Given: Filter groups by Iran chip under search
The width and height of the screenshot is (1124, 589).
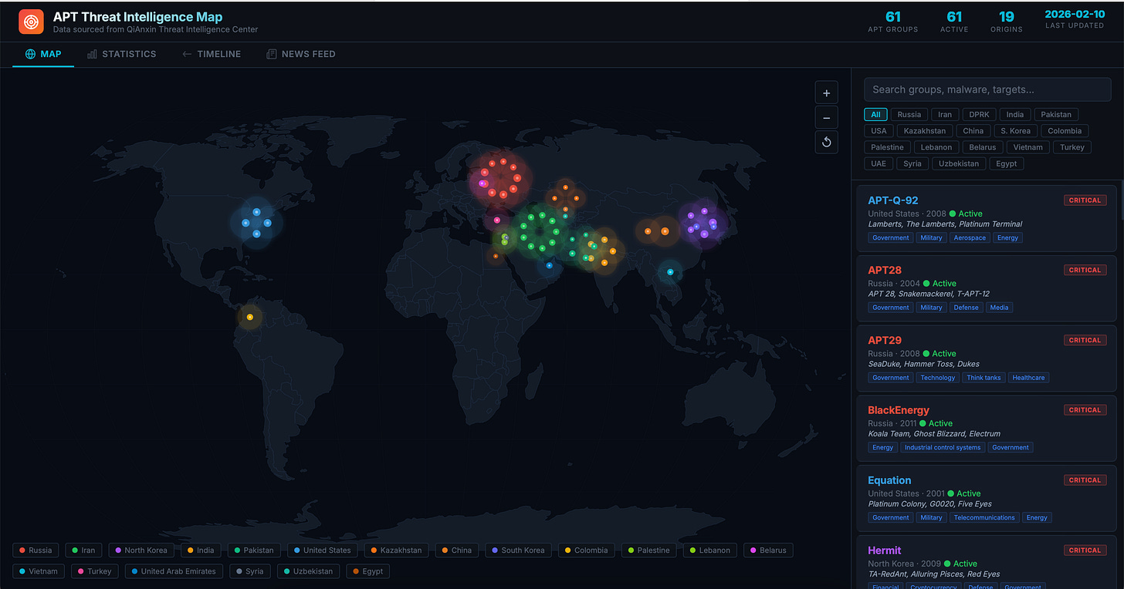Looking at the screenshot, I should coord(945,115).
